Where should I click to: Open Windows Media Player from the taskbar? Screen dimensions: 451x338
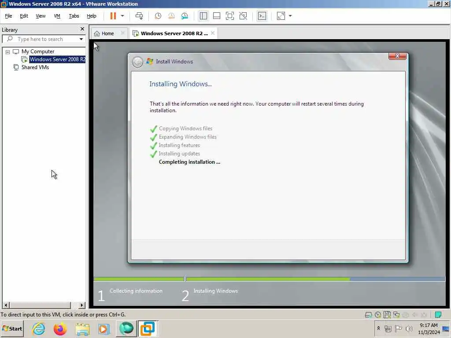104,328
